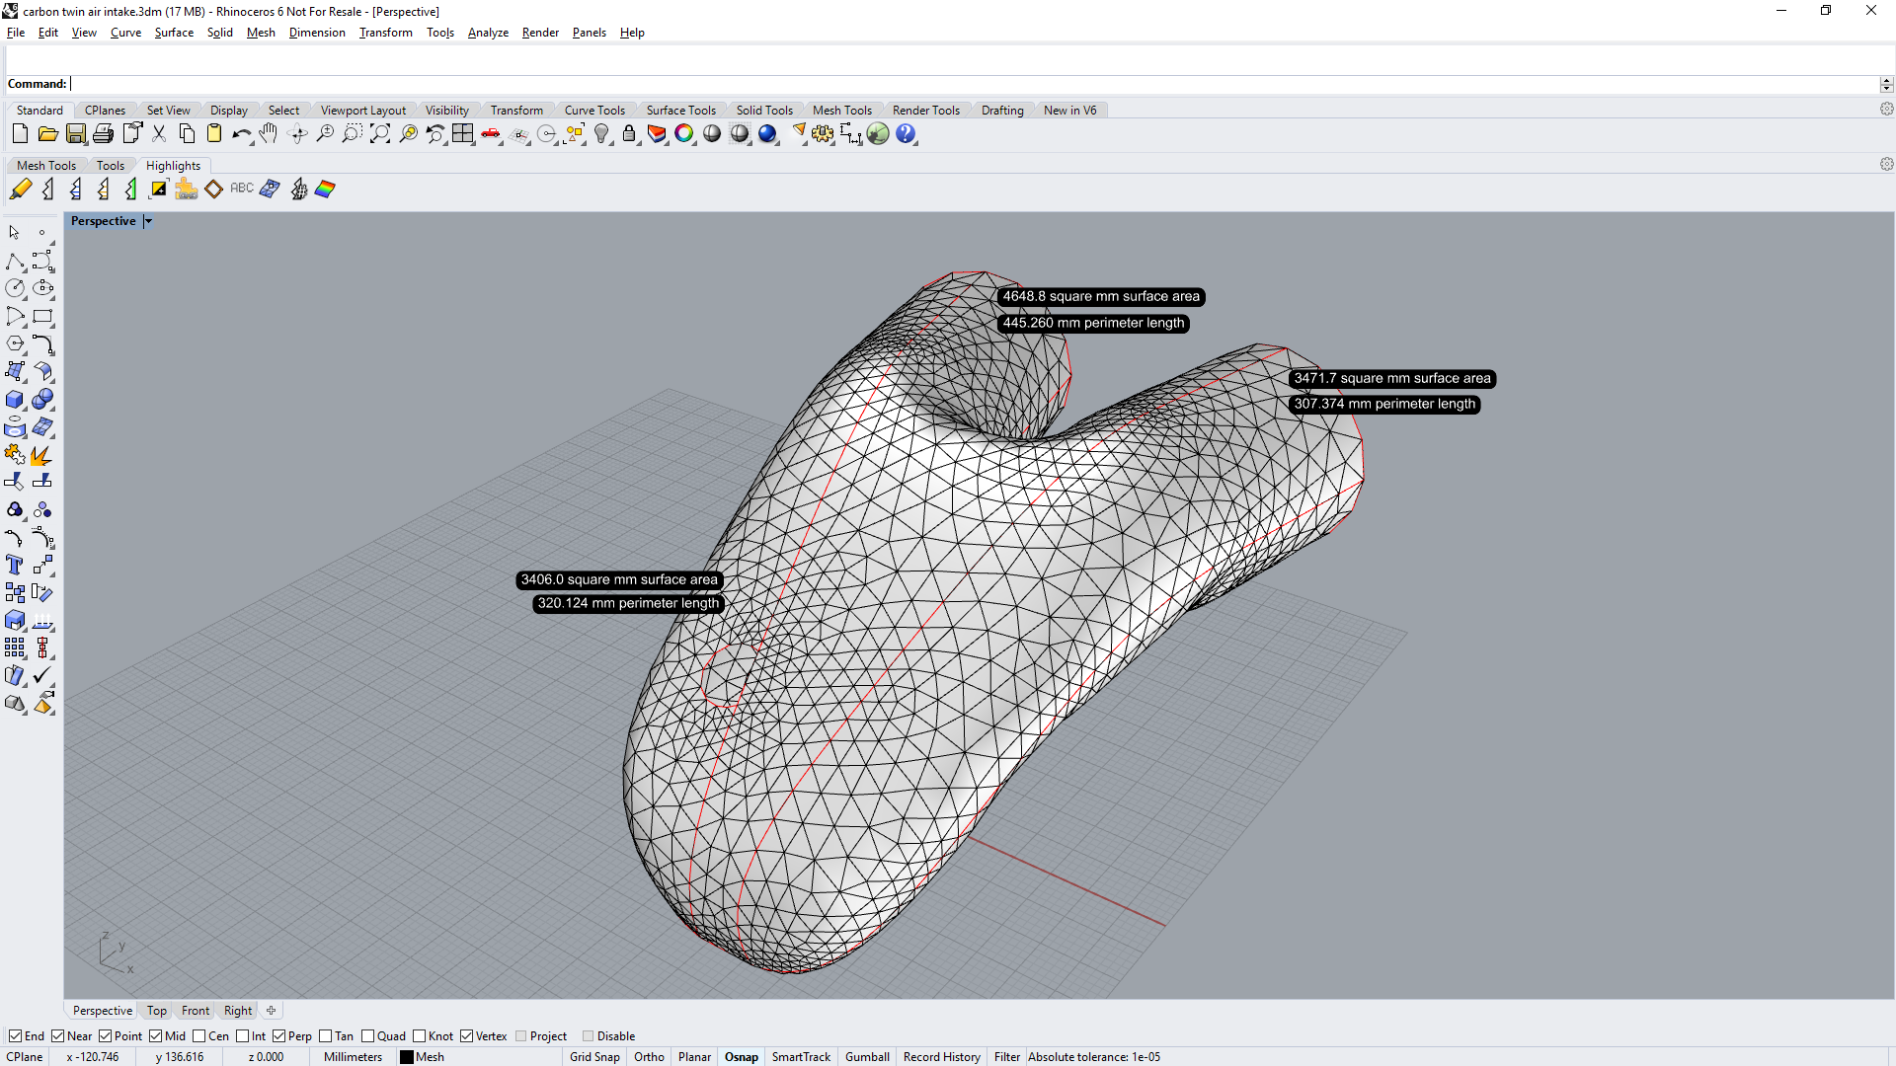Screen dimensions: 1896x1066
Task: Switch to the Top viewport tab
Action: click(x=157, y=1011)
